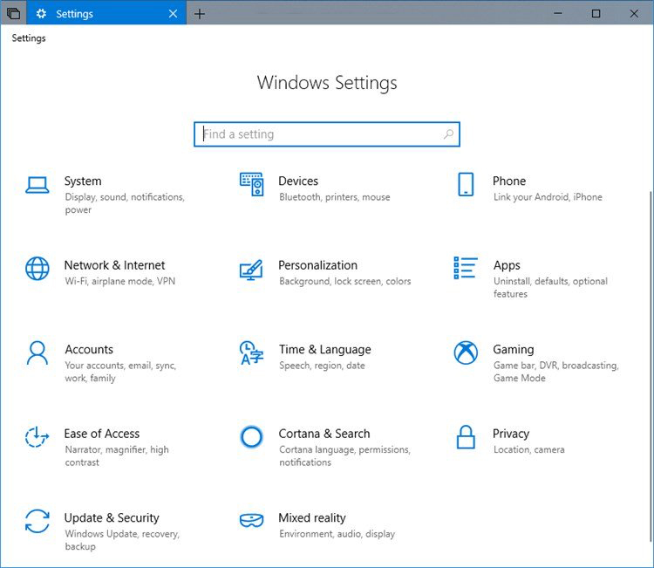Screen dimensions: 654x568
Task: Click 'Wi-Fi, airplane mode, VPN' text
Action: coord(119,281)
